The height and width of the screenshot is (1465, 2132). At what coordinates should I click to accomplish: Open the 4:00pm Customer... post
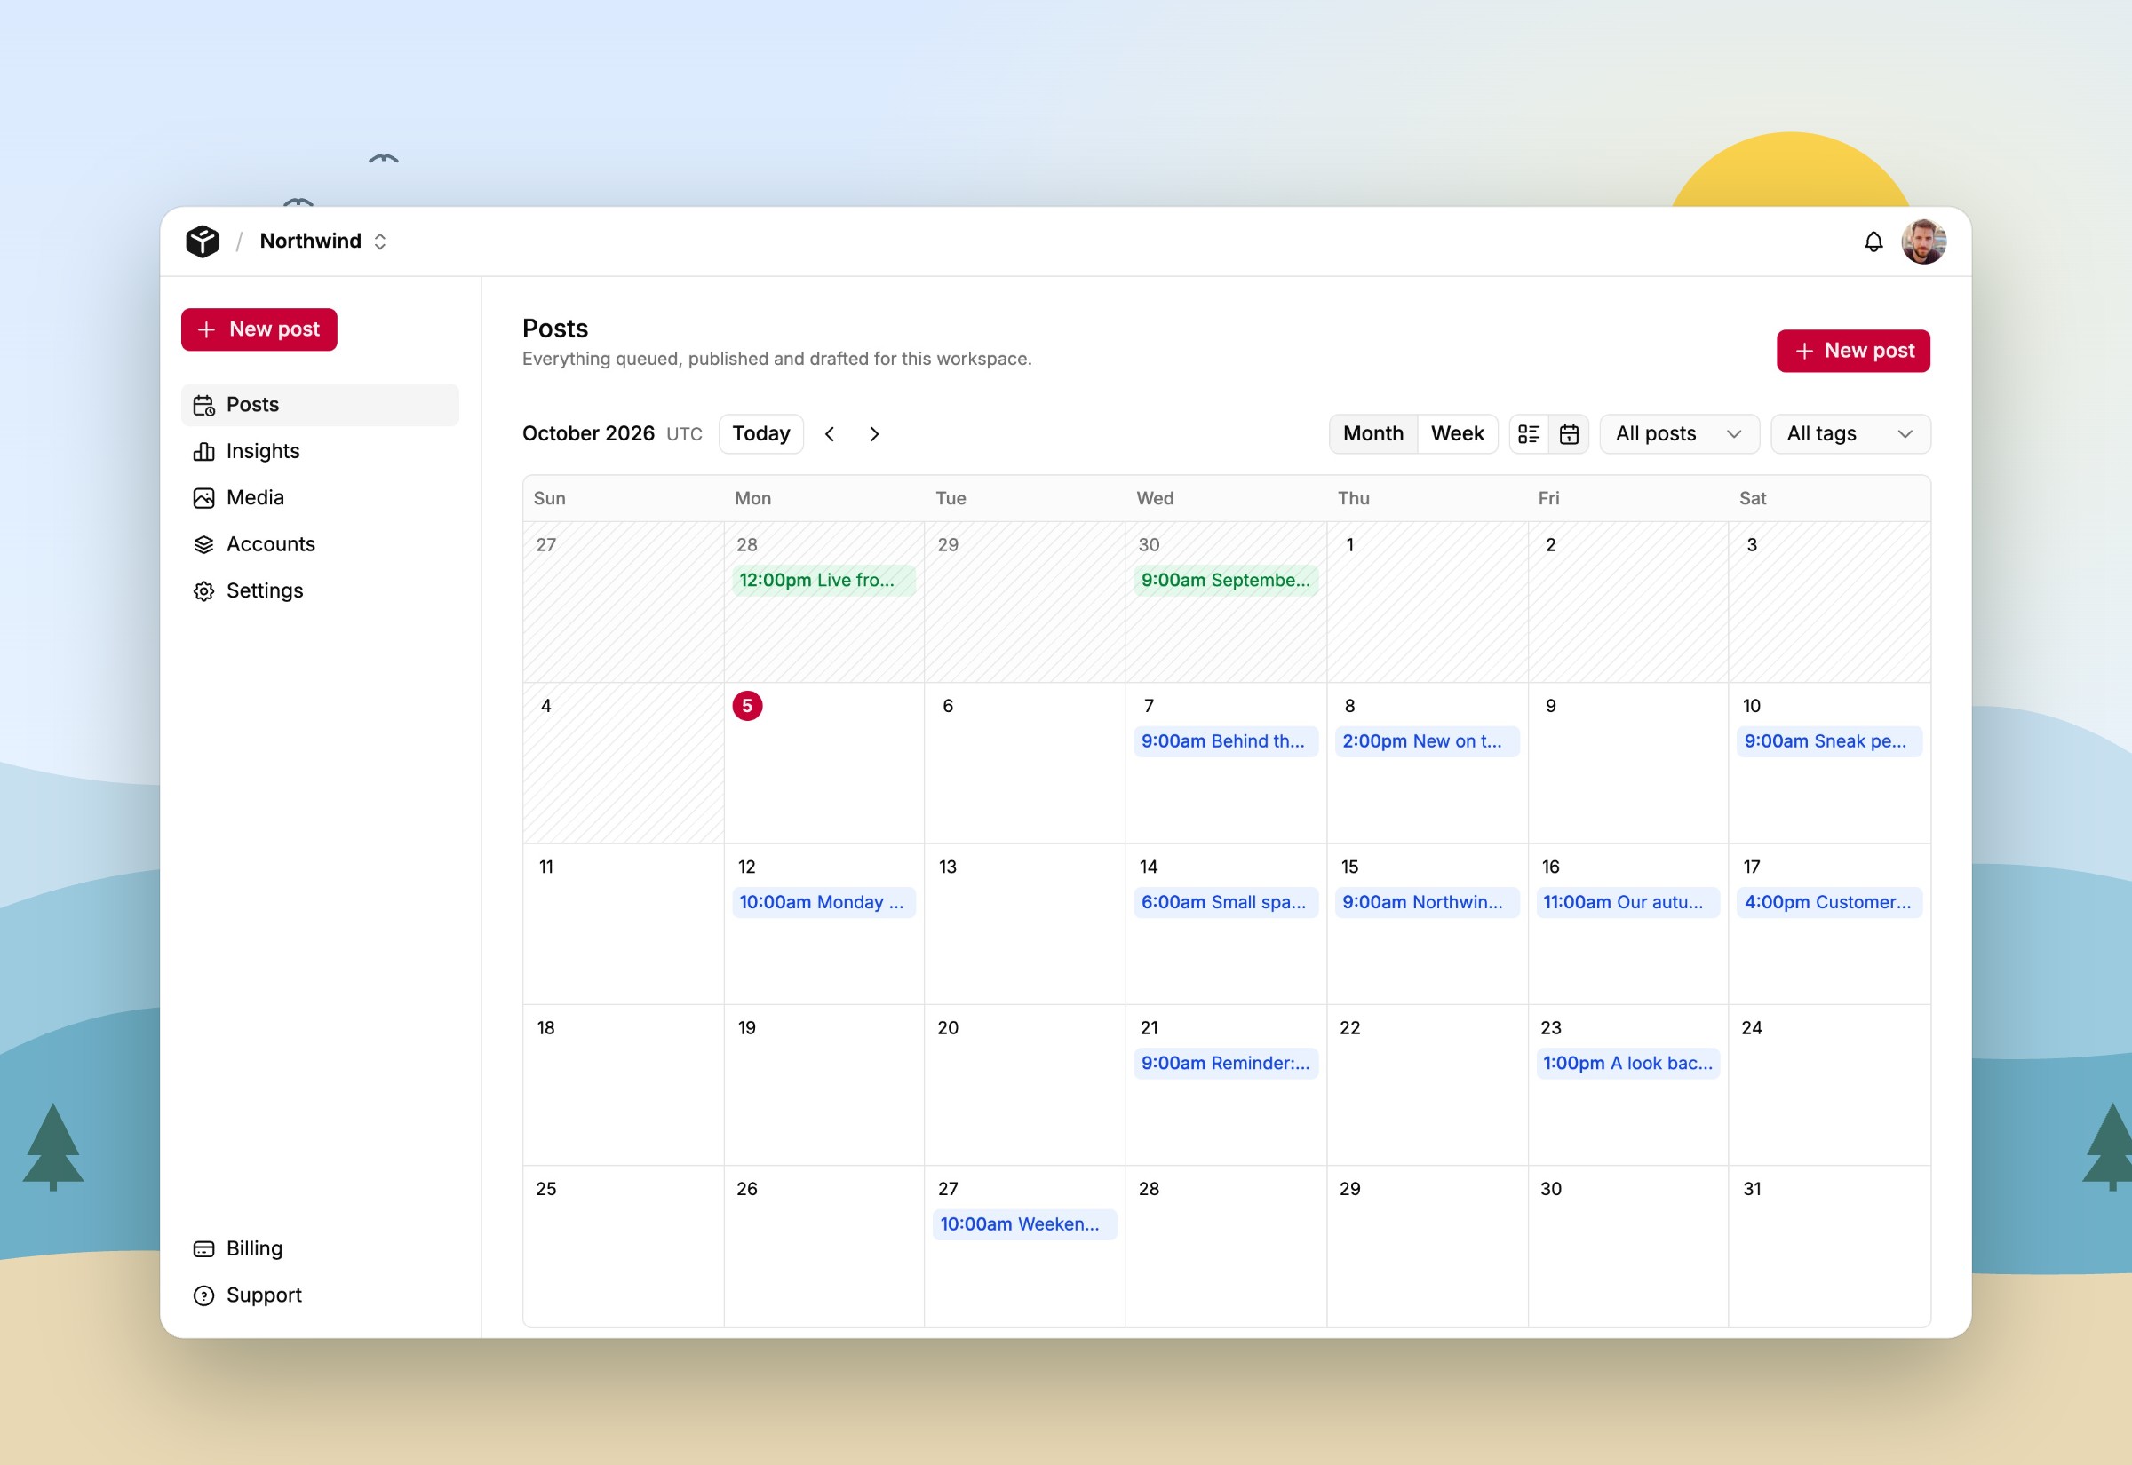pos(1829,902)
